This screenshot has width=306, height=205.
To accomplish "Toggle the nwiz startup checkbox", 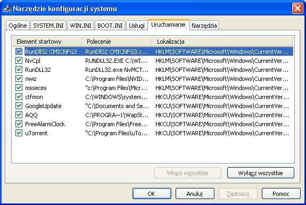I will tap(19, 79).
